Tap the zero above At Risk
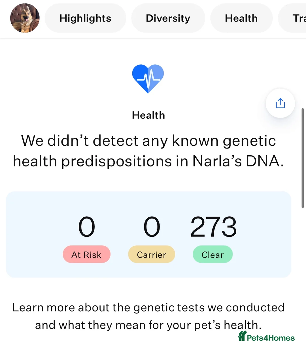The width and height of the screenshot is (306, 347). pyautogui.click(x=86, y=227)
